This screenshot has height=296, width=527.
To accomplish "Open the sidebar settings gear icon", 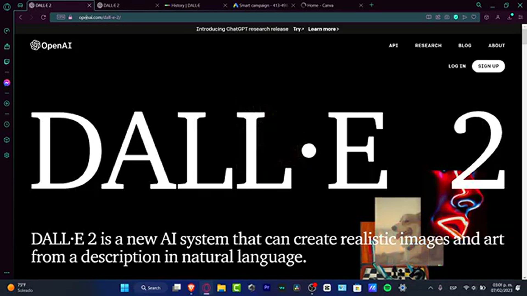I will tap(7, 155).
